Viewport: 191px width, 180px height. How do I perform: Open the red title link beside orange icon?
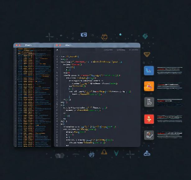pos(161,84)
